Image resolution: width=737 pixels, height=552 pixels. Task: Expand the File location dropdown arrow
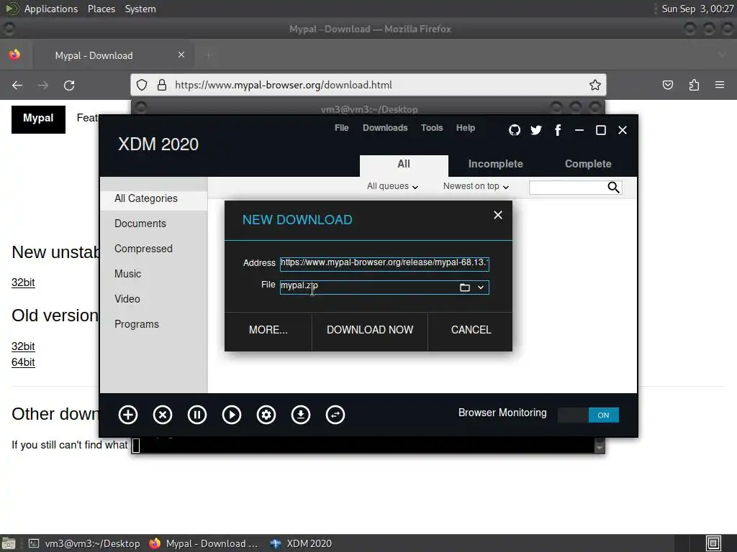[481, 287]
